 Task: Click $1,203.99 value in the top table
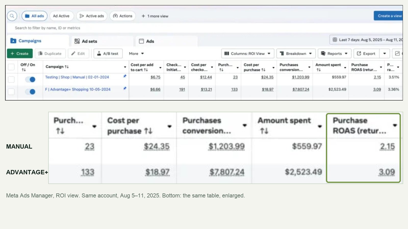pos(301,77)
